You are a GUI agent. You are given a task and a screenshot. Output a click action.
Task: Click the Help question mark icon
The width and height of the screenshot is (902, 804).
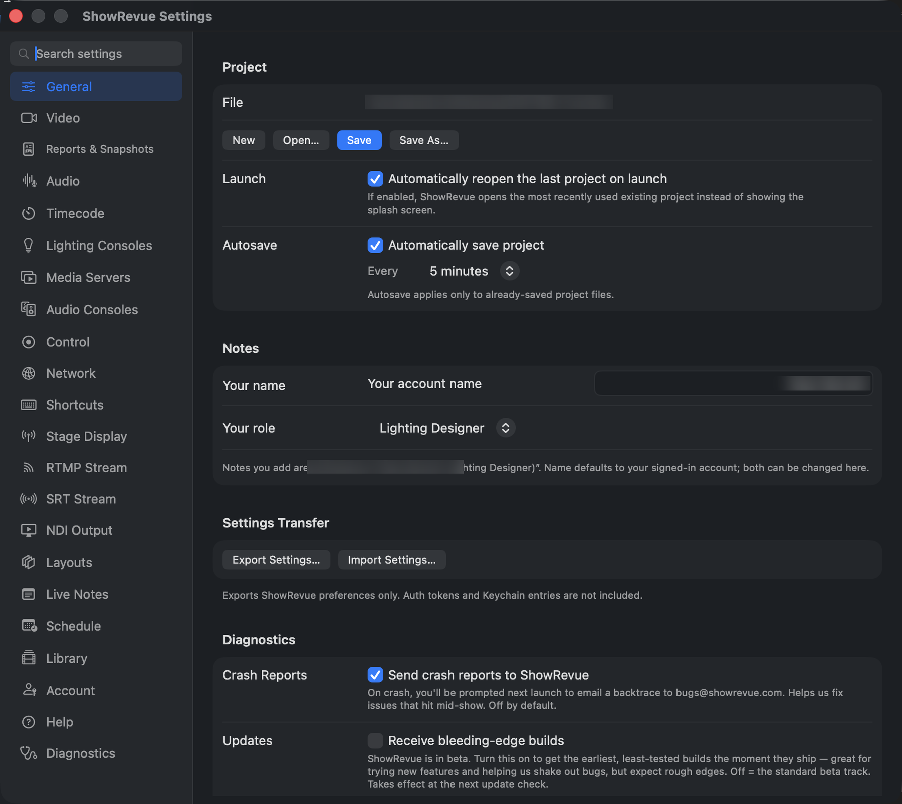click(29, 722)
